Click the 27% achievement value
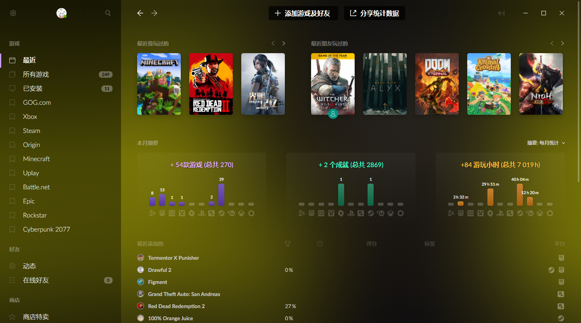 pos(290,306)
